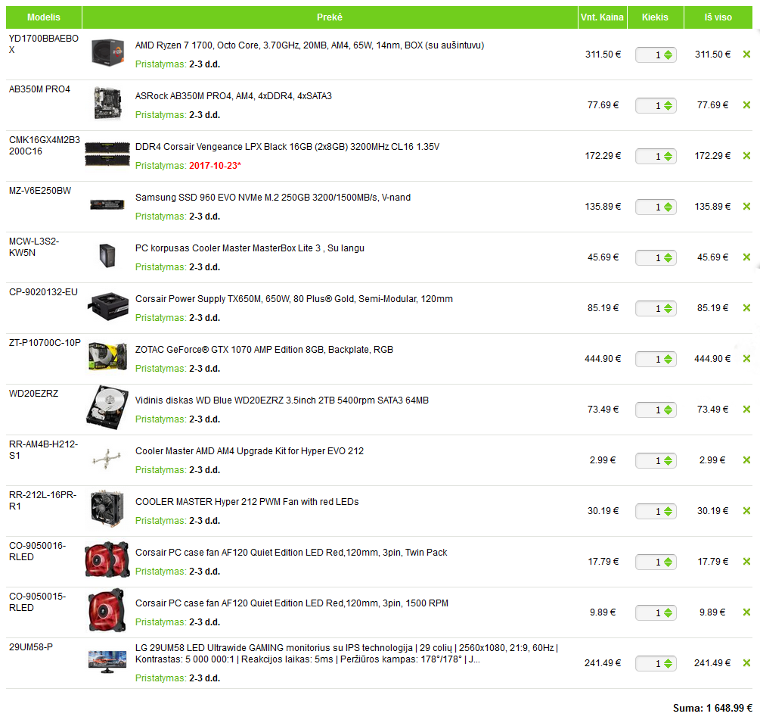Click quantity field for AM4 Upgrade Kit
760x726 pixels.
(x=656, y=460)
